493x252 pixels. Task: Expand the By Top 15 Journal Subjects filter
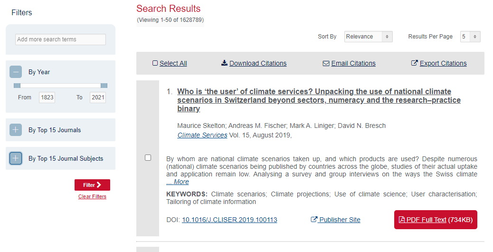coord(15,158)
